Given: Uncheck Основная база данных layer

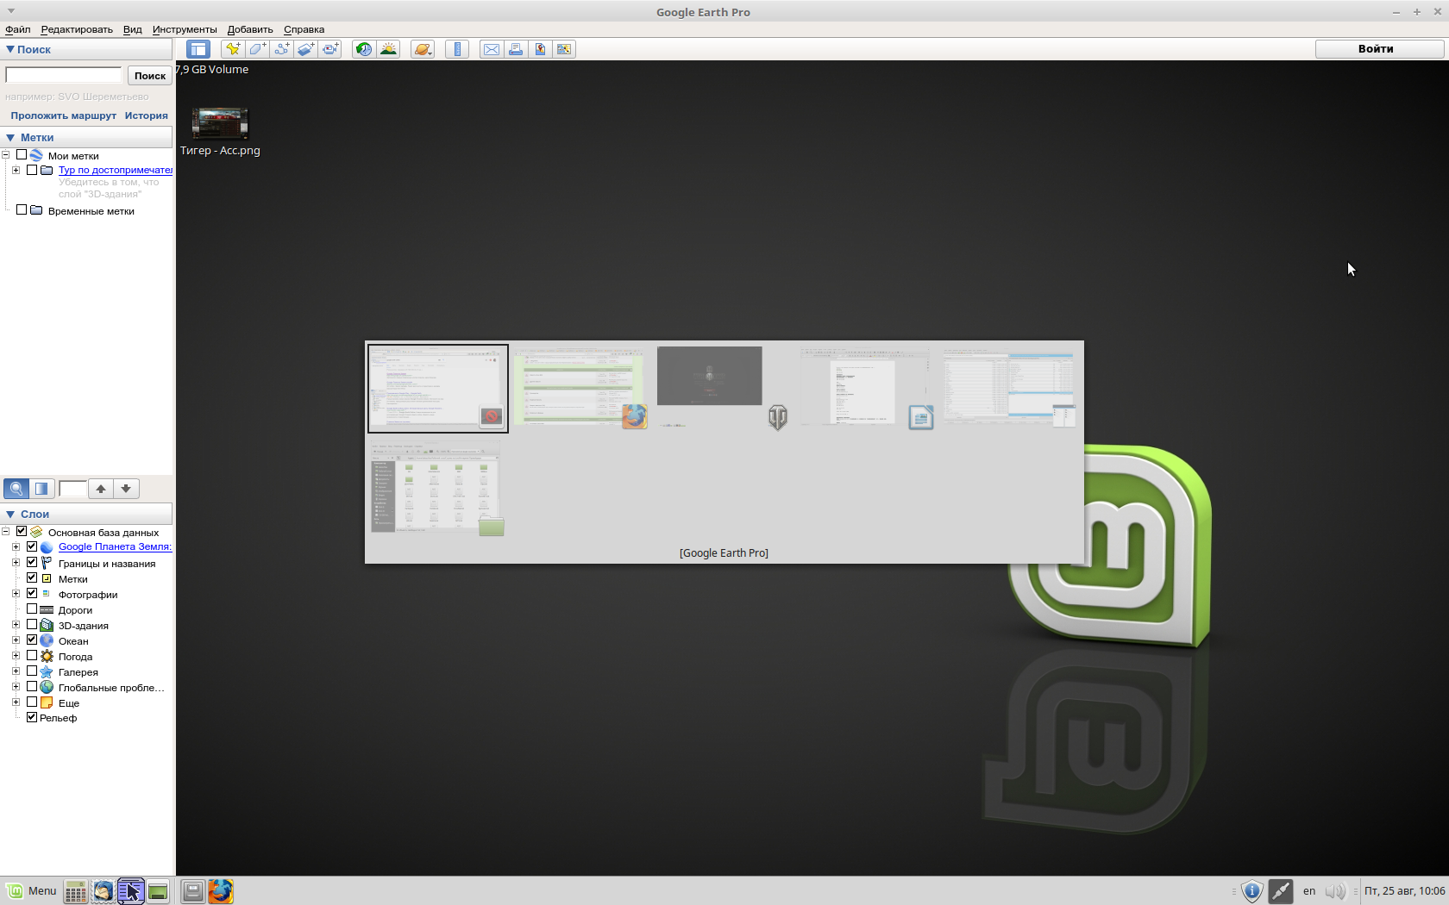Looking at the screenshot, I should [x=22, y=532].
